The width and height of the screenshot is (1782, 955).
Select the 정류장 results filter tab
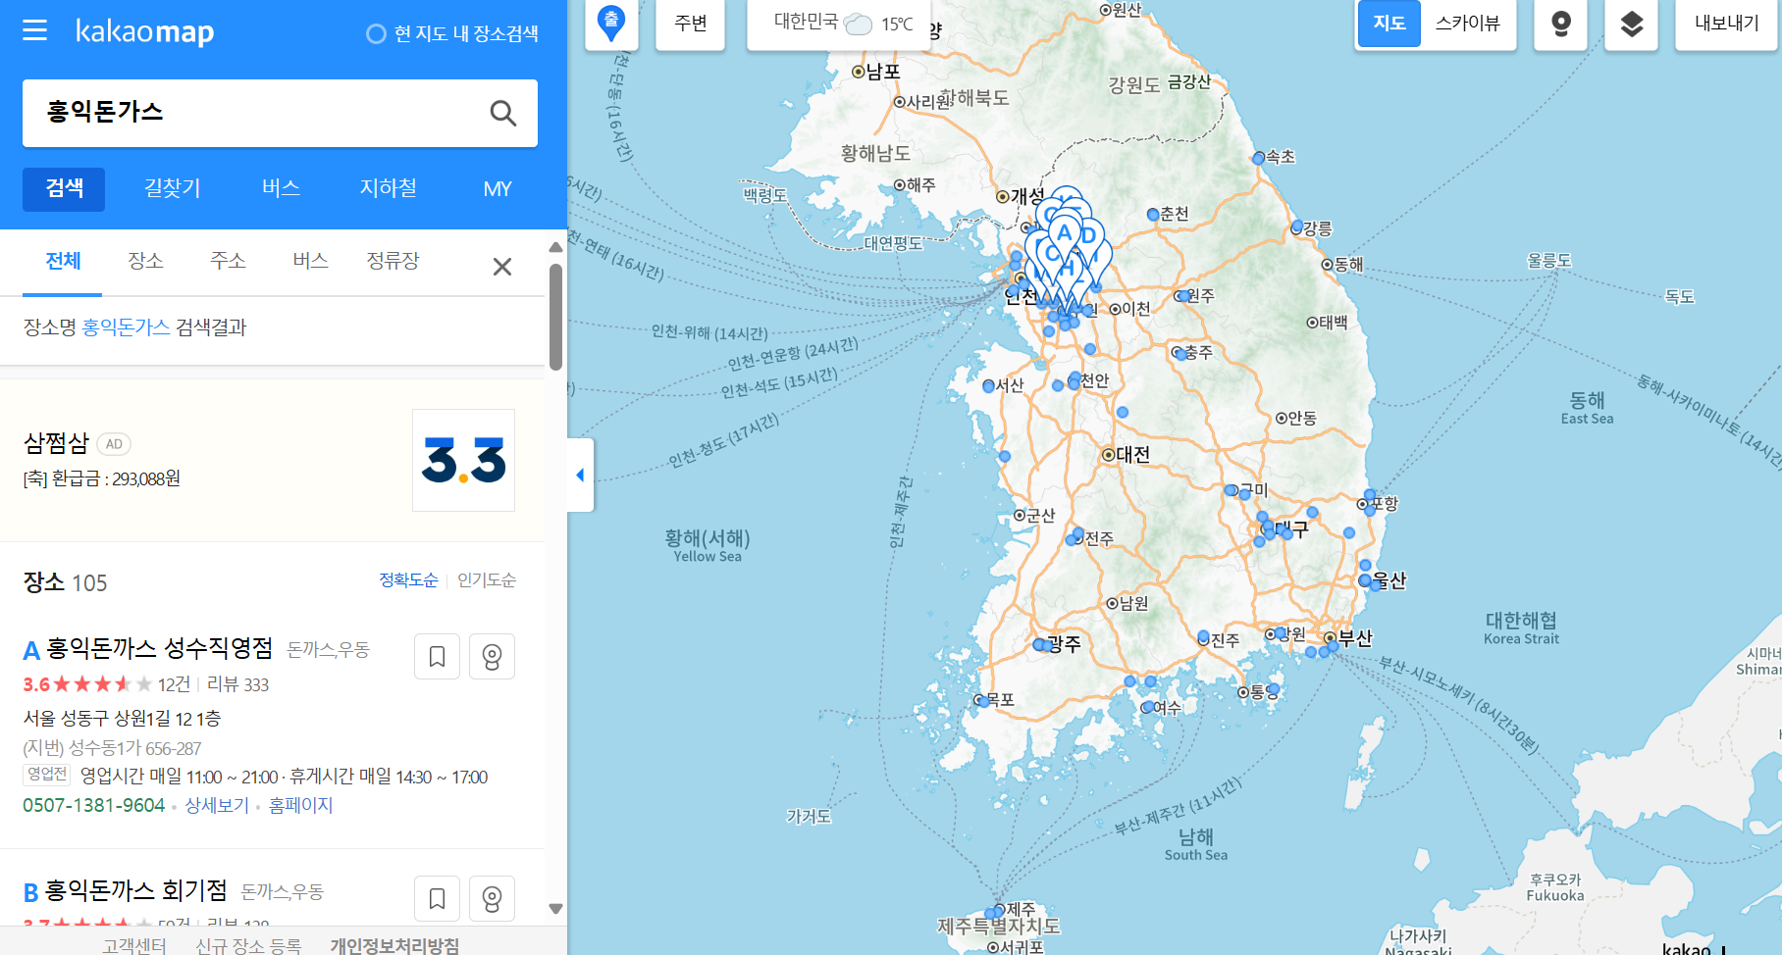[x=393, y=261]
